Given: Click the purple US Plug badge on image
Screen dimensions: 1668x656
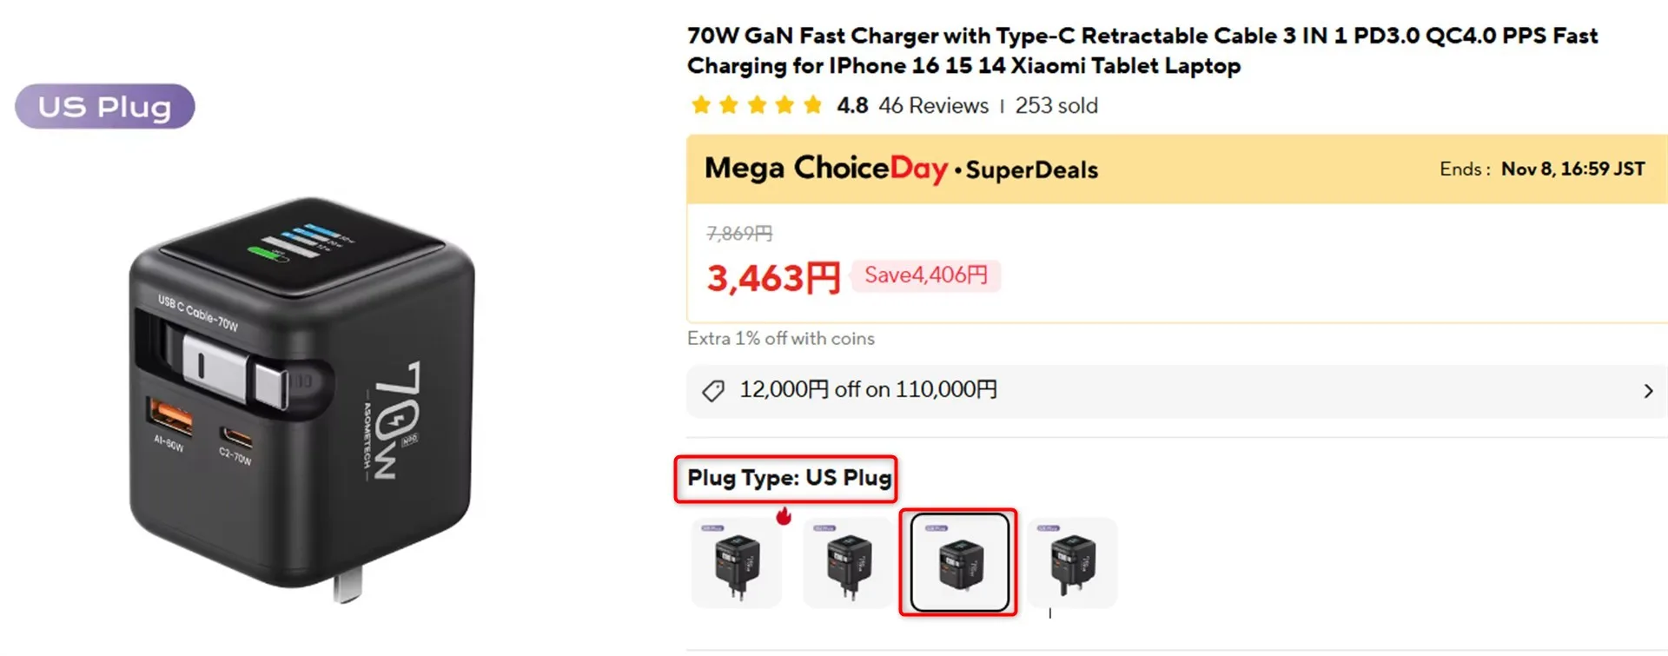Looking at the screenshot, I should [105, 107].
